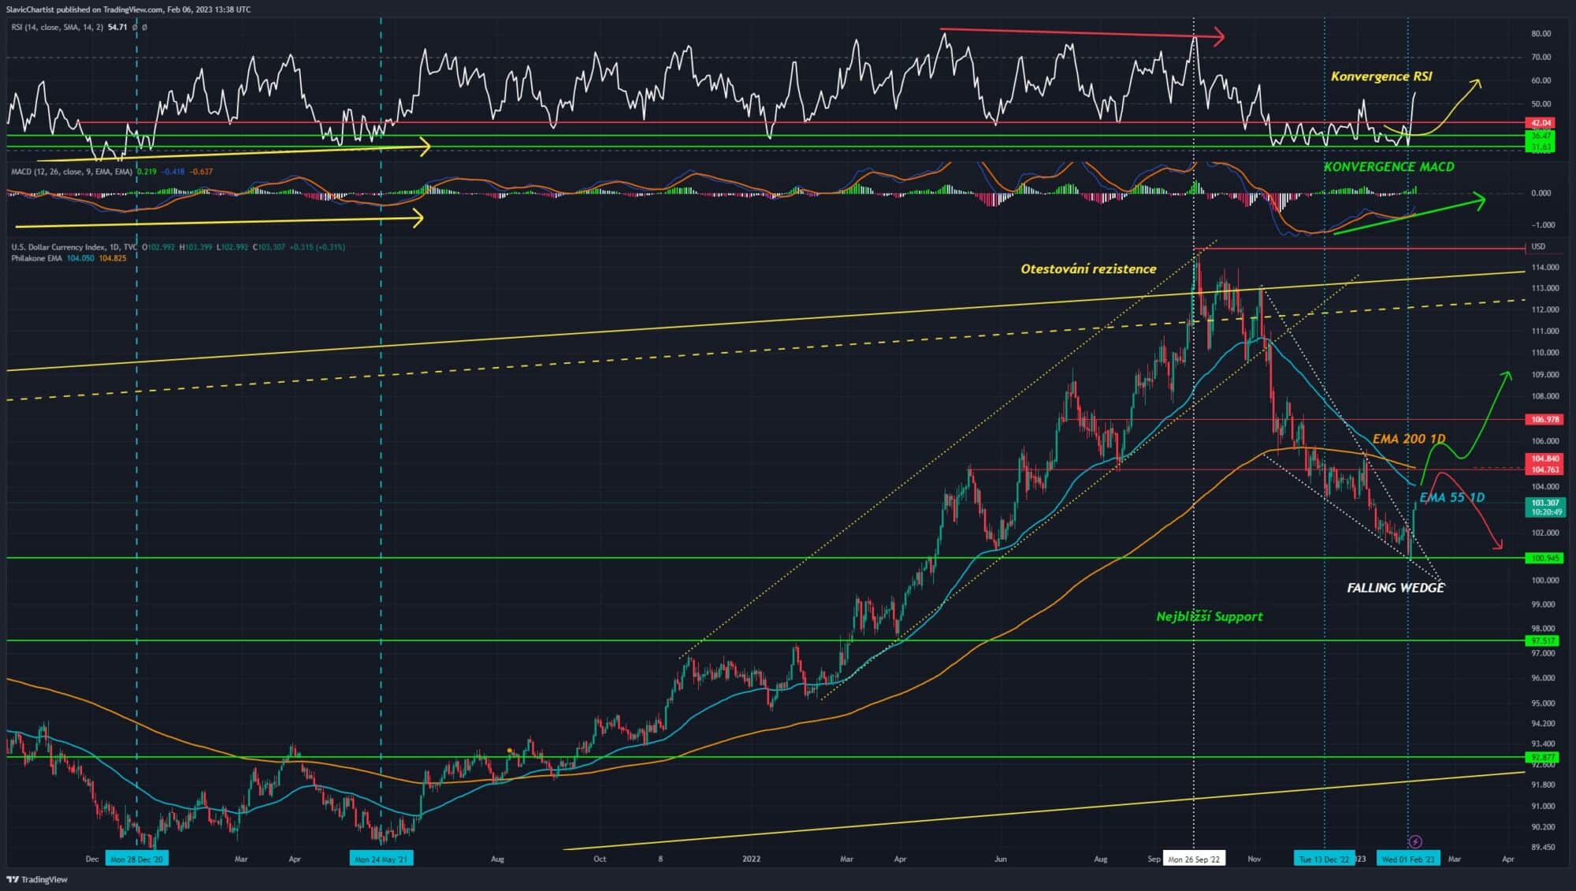Select the Philakone EMA indicator legend

coord(37,258)
